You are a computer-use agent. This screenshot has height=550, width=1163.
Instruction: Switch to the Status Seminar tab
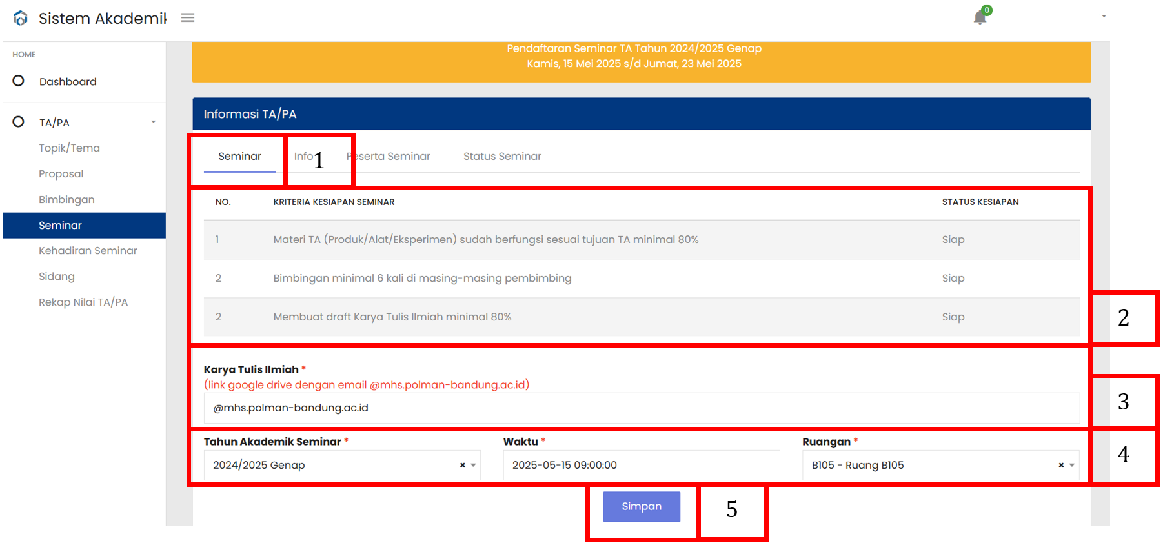502,156
